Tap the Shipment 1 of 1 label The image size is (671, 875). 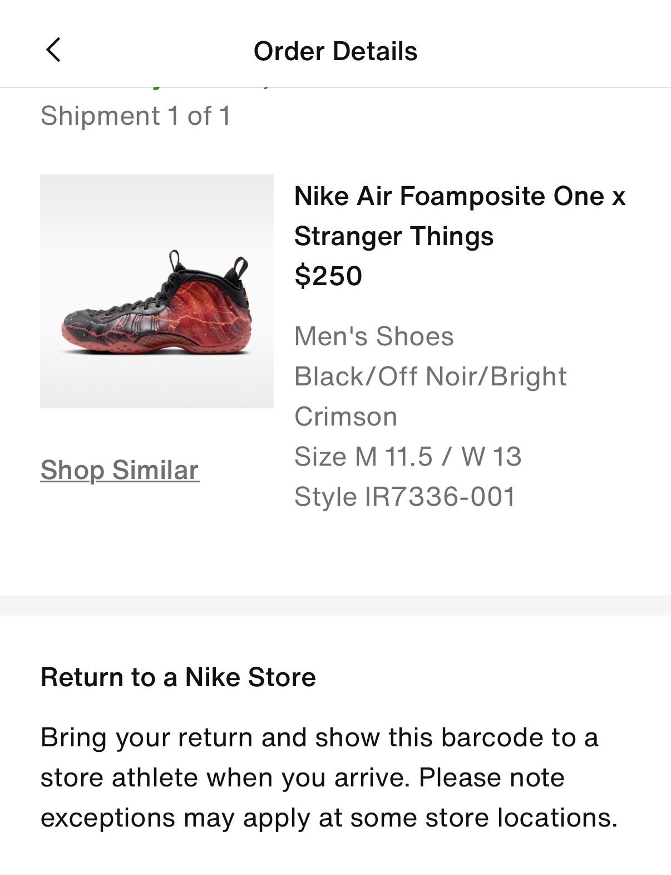[135, 116]
